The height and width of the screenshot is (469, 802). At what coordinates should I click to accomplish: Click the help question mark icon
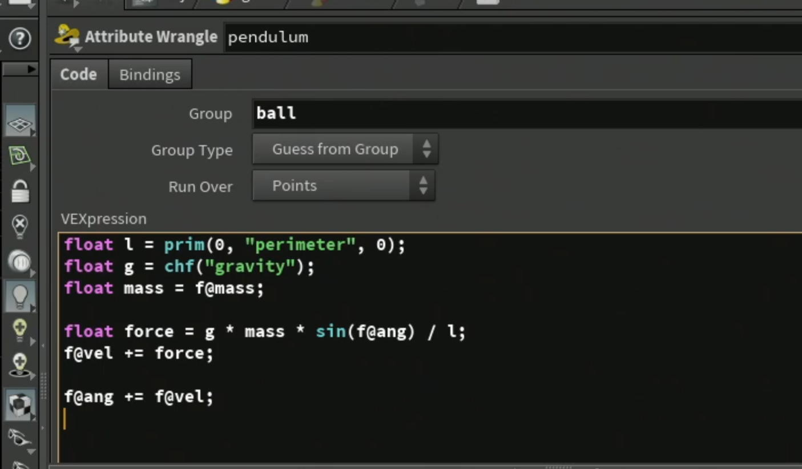click(x=20, y=39)
